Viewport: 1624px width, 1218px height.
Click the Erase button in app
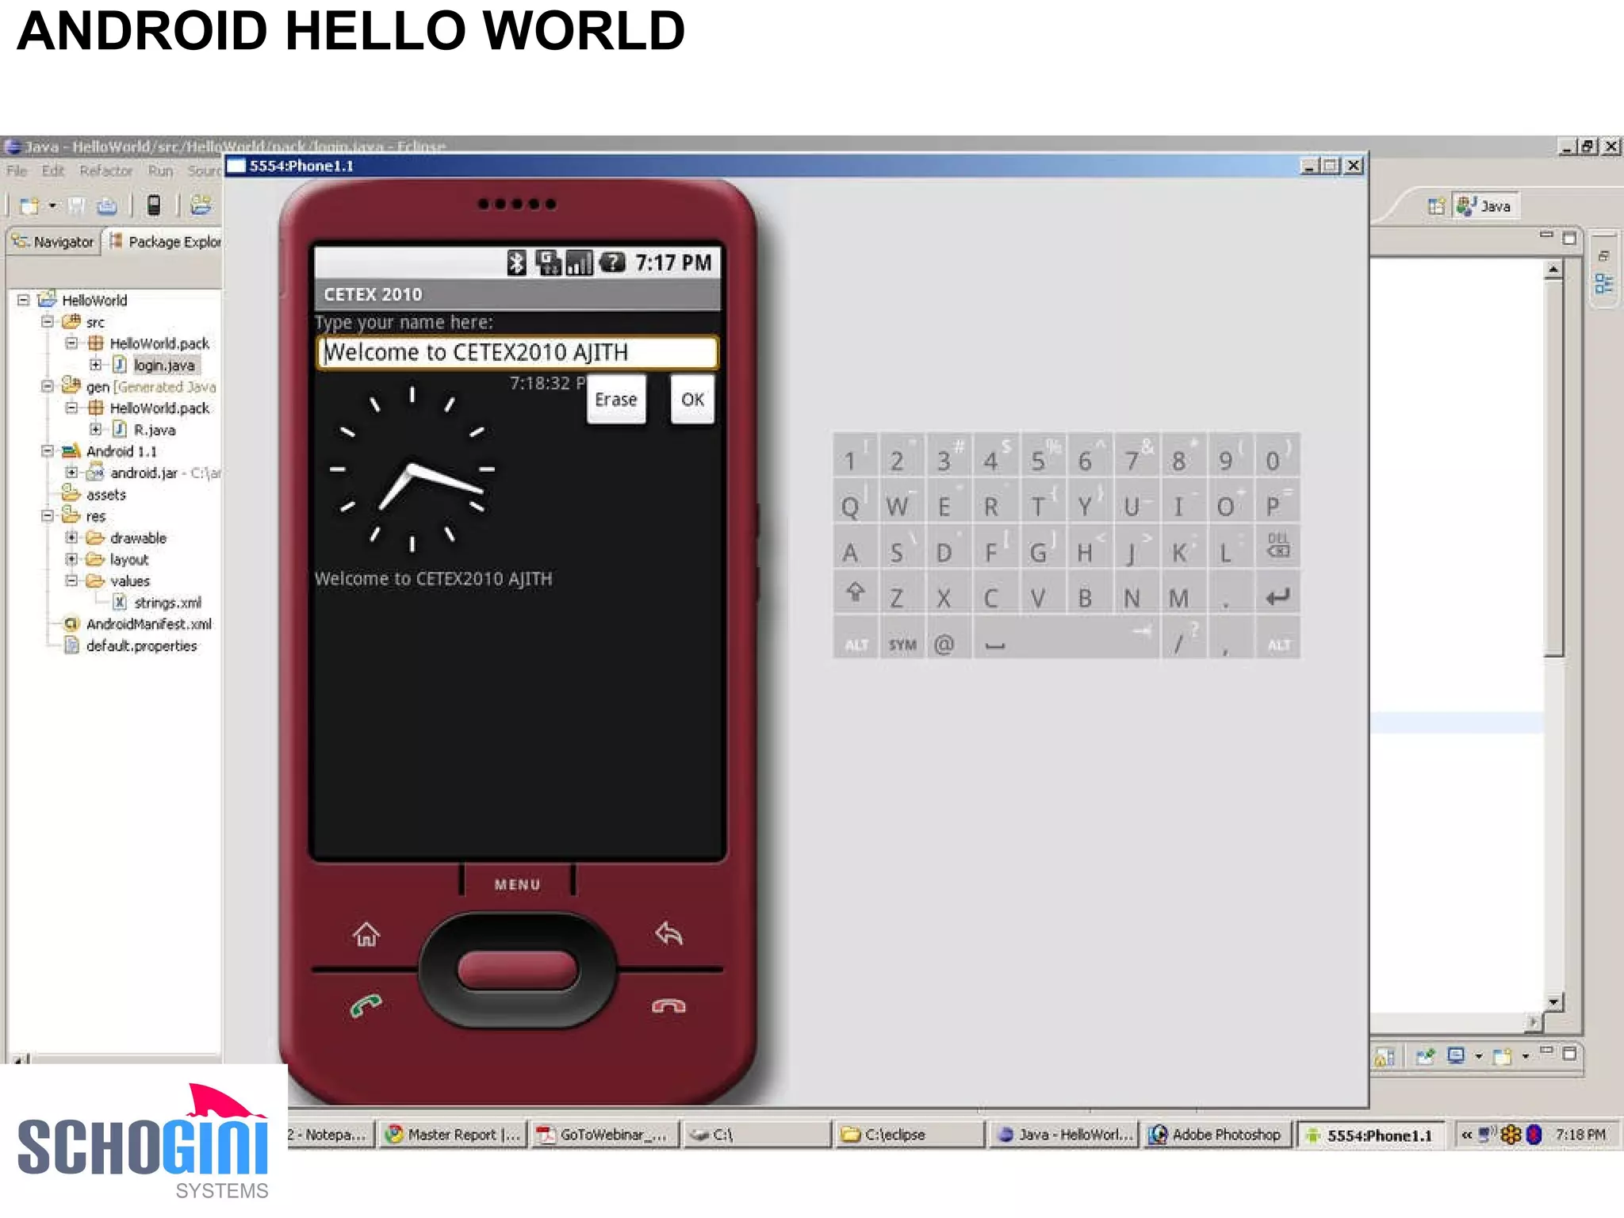pyautogui.click(x=616, y=399)
